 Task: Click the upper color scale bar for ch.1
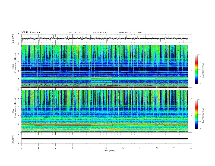[197, 69]
